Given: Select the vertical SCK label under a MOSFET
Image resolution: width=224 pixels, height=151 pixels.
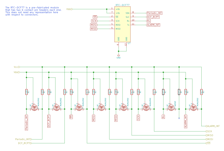Looking at the screenshot, I should pyautogui.click(x=138, y=118).
